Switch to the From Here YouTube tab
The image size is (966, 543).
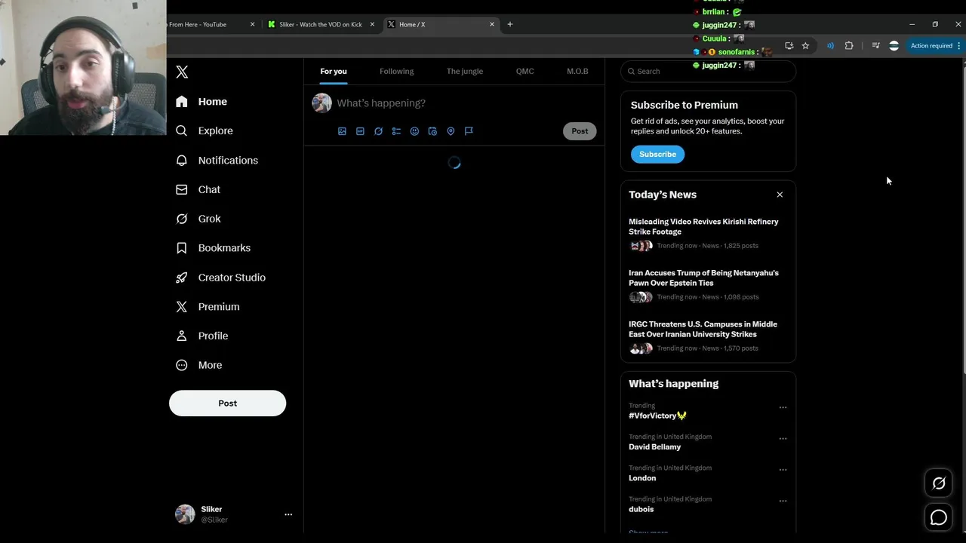(x=204, y=24)
